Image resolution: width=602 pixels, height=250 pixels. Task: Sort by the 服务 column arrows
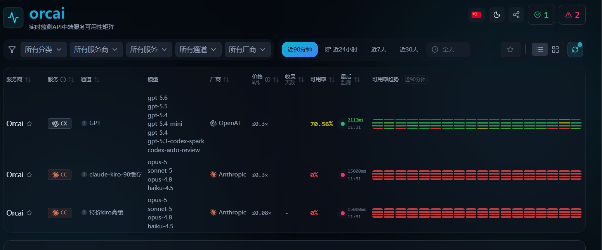(71, 79)
